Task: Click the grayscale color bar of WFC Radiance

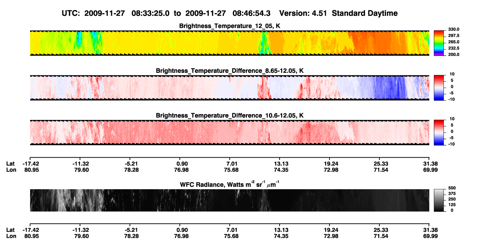Action: coord(439,200)
